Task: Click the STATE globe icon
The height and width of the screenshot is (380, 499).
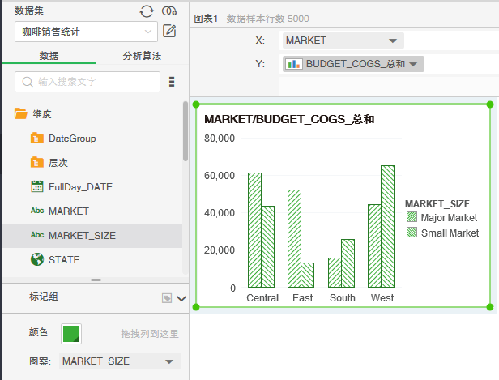Action: click(36, 259)
